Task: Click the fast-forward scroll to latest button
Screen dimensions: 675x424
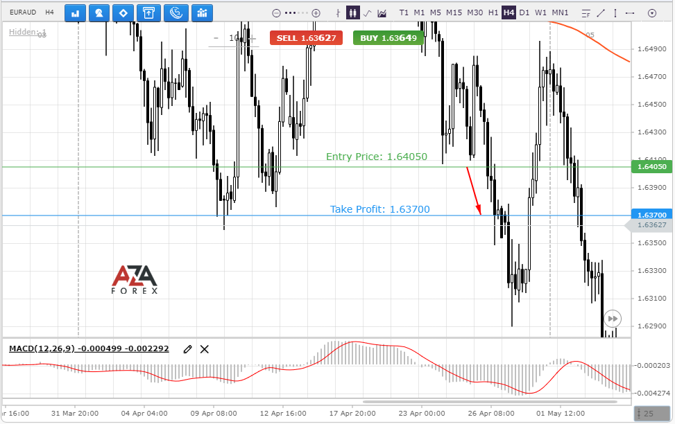Action: coord(613,319)
